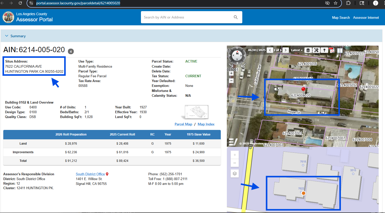385x213 pixels.
Task: Click the South District Office link
Action: 90,174
